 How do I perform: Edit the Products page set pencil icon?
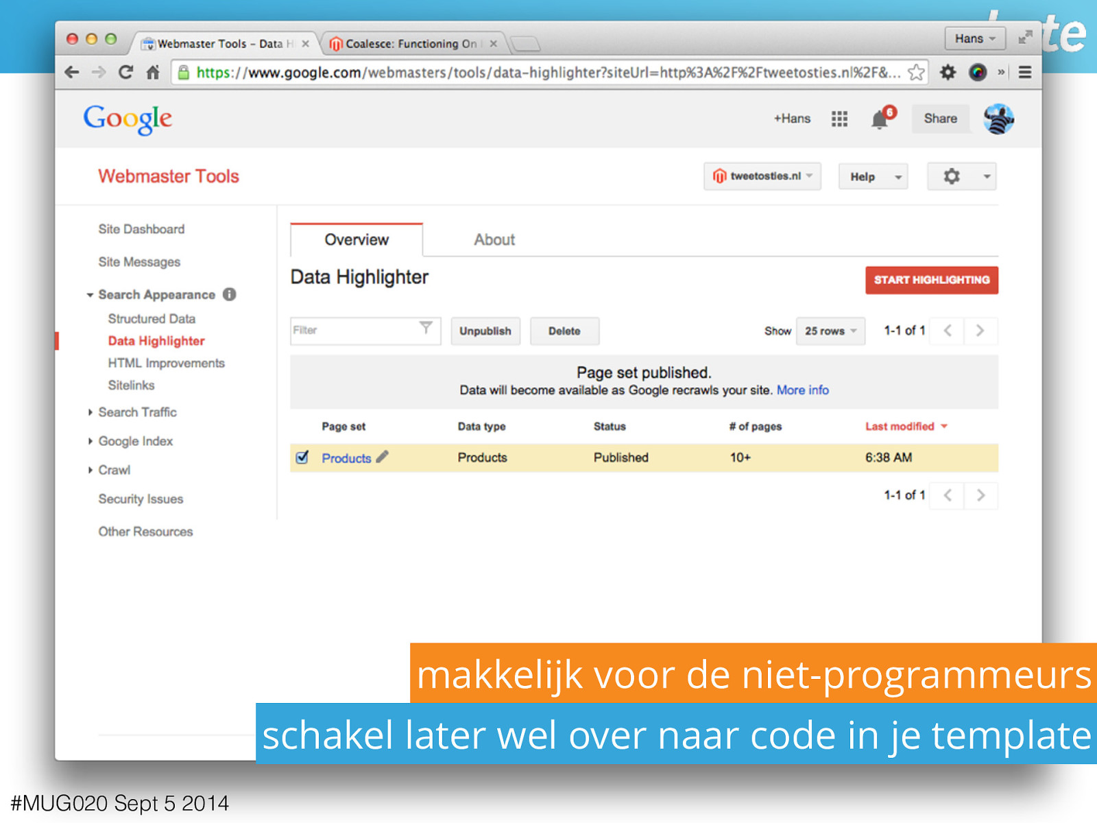pos(383,457)
